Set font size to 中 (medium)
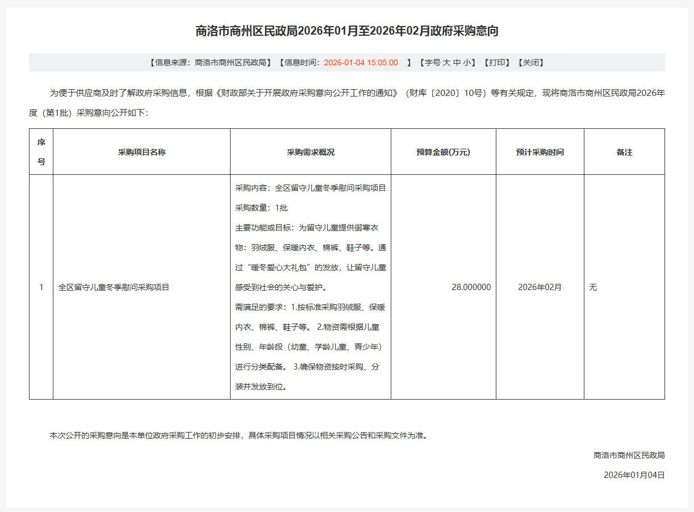 tap(457, 62)
